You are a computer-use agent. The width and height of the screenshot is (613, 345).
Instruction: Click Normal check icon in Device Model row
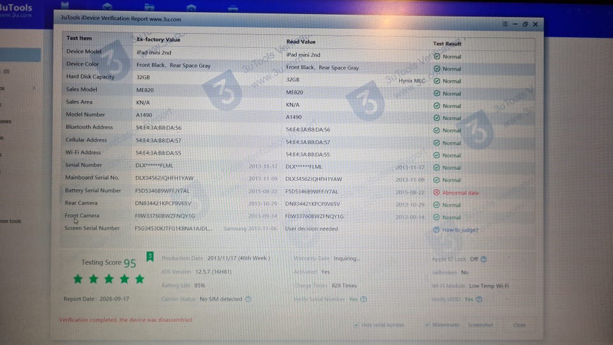(x=437, y=56)
